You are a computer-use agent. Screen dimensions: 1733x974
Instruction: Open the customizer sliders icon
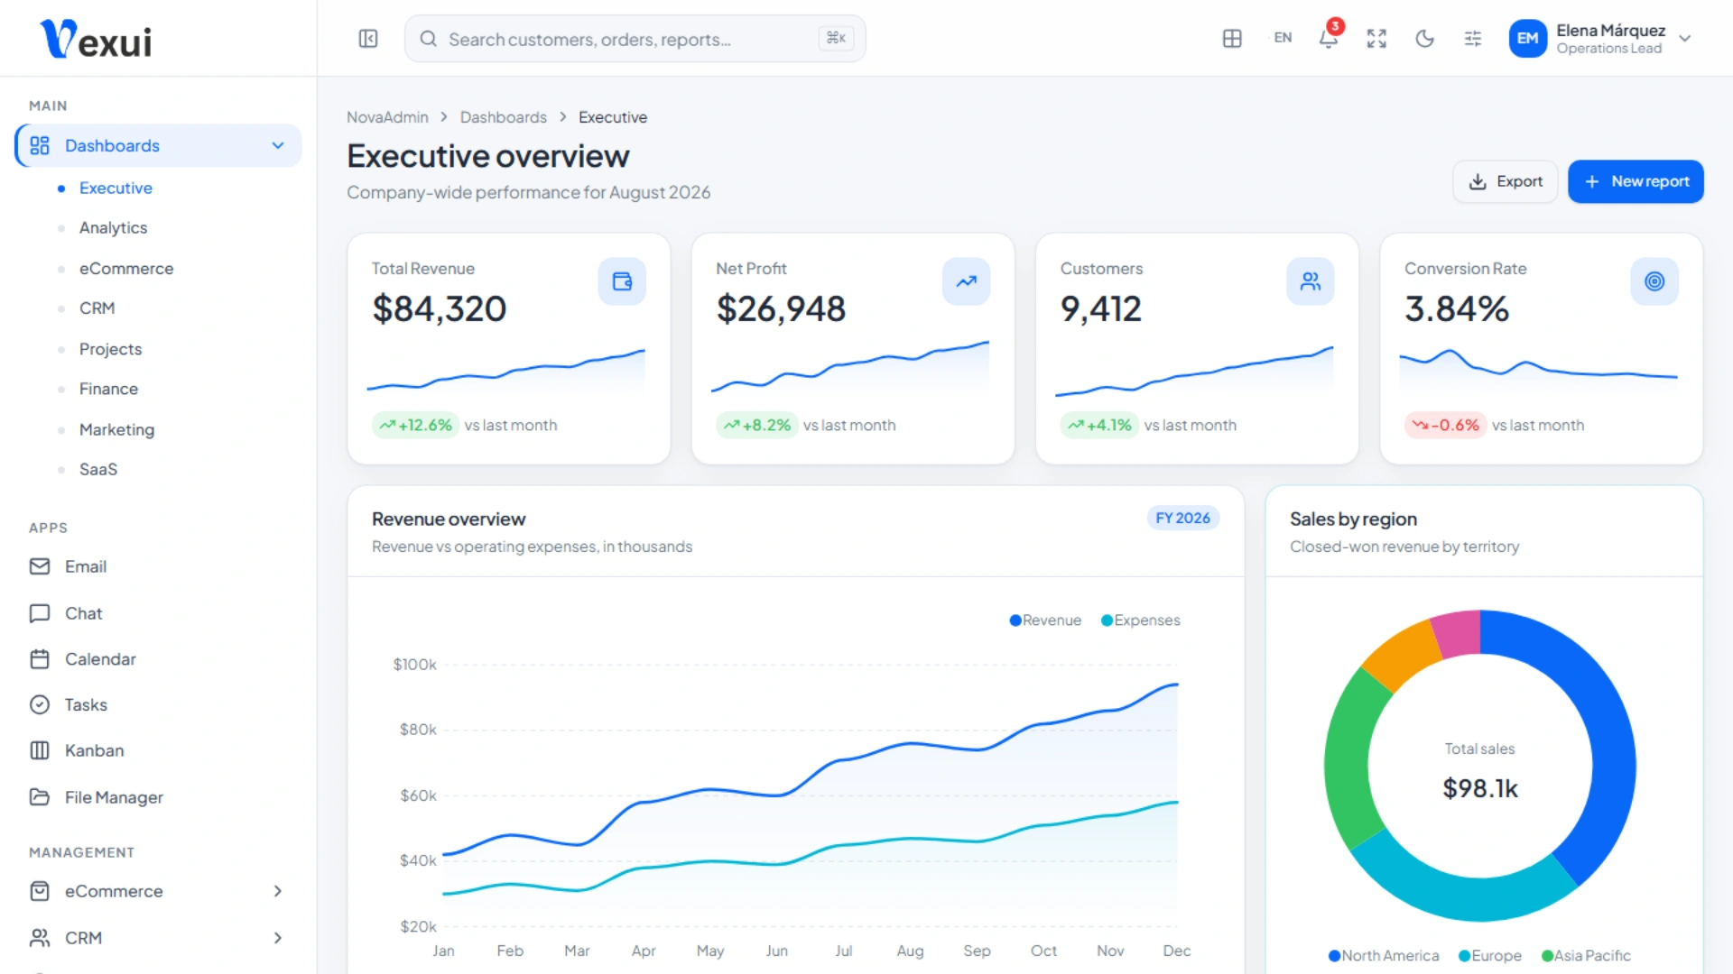pyautogui.click(x=1473, y=39)
